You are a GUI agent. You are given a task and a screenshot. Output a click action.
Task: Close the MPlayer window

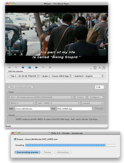tap(7, 4)
